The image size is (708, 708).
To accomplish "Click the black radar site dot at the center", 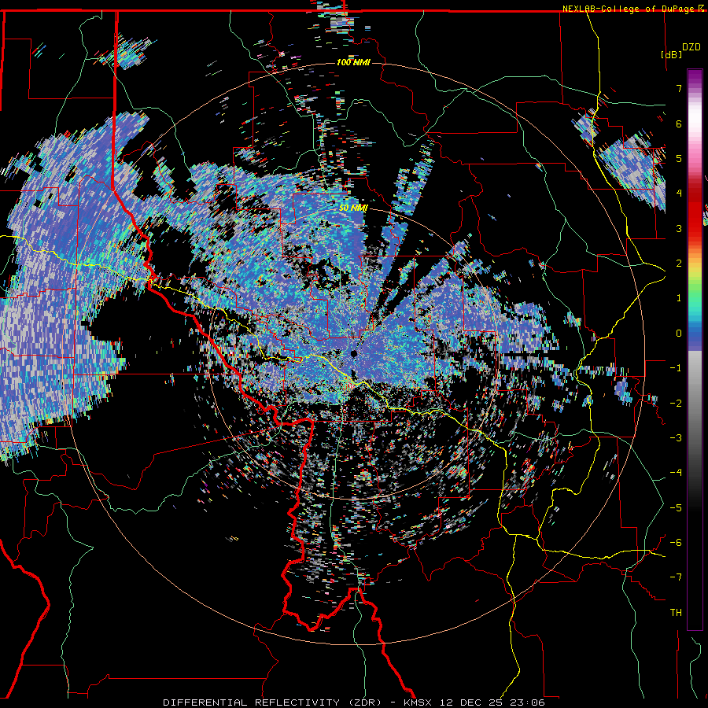I will click(354, 353).
